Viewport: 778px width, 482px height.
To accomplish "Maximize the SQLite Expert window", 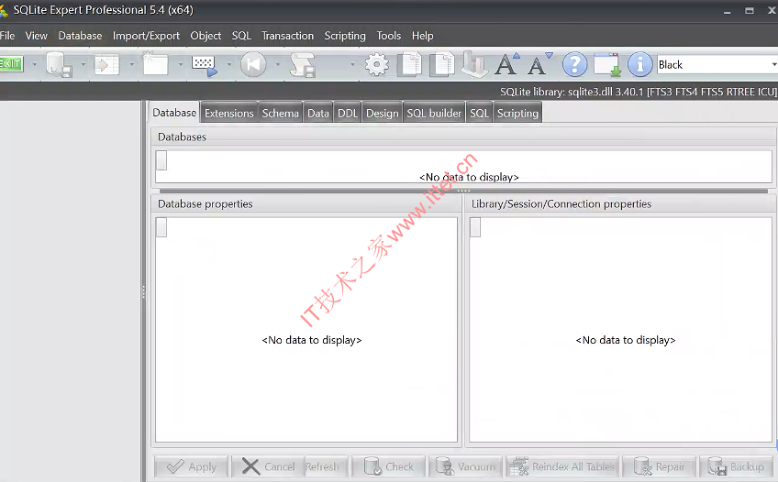I will point(750,10).
